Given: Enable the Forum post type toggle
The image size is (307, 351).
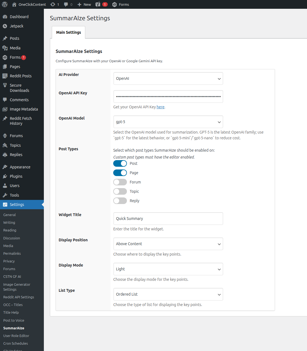Looking at the screenshot, I should click(120, 182).
